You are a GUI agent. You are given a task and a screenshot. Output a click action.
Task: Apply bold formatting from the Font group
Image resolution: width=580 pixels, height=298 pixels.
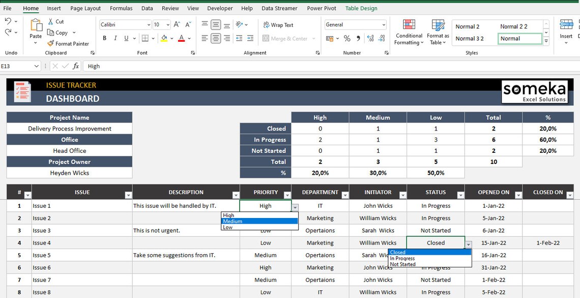pos(104,38)
